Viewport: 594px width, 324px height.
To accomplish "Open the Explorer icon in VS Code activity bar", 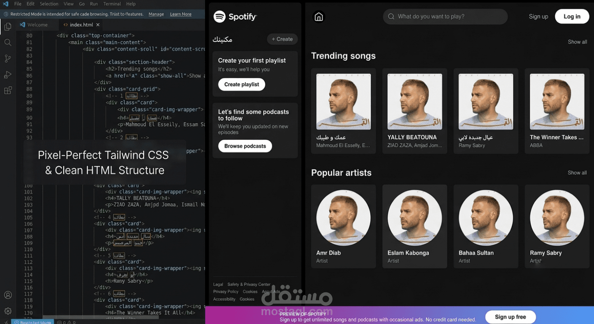I will pyautogui.click(x=8, y=27).
